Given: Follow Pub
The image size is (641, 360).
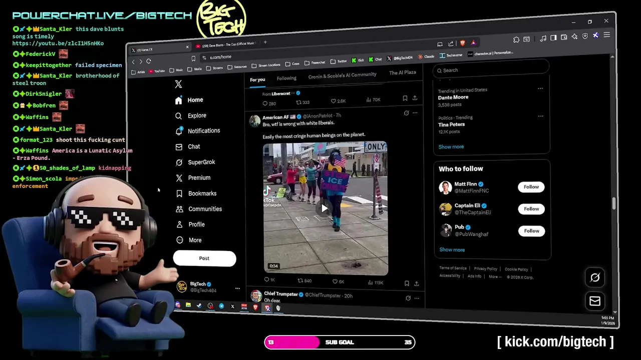Looking at the screenshot, I should [531, 231].
